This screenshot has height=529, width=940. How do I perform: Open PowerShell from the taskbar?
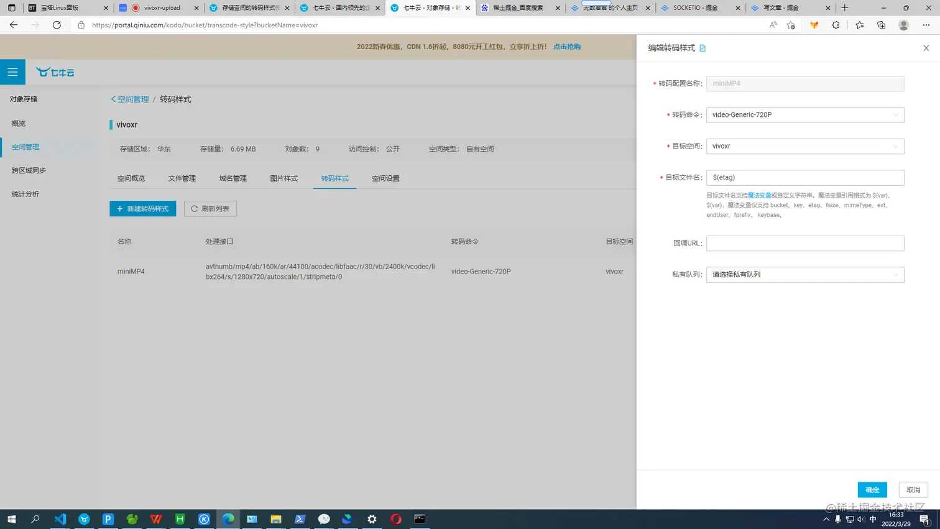[300, 519]
